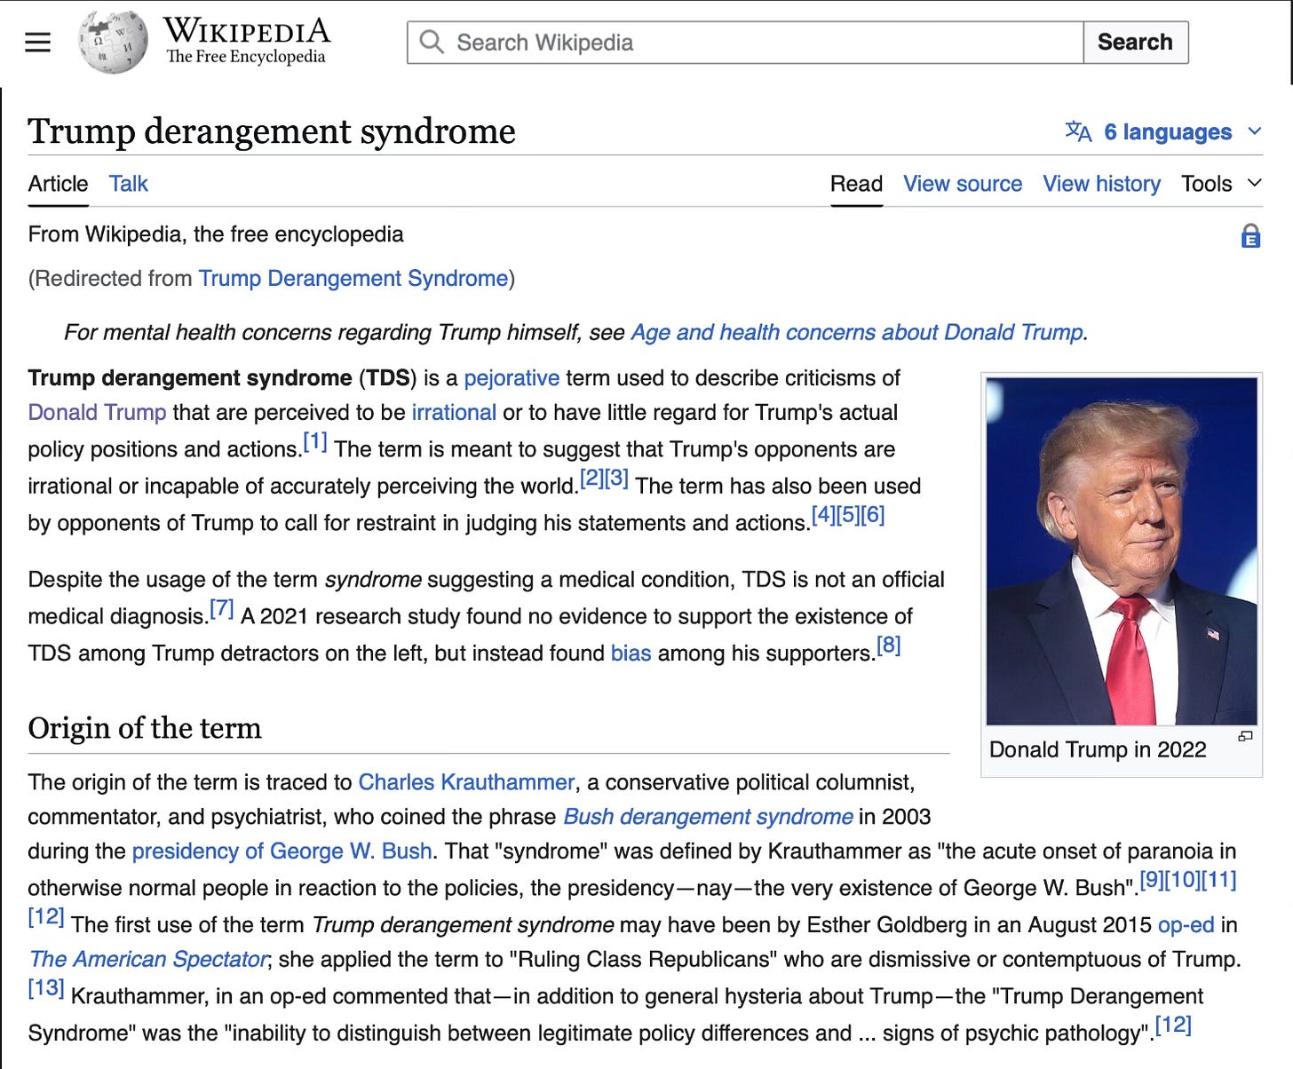Jump to citation [10]
Screen dimensions: 1293x1069
(1182, 880)
